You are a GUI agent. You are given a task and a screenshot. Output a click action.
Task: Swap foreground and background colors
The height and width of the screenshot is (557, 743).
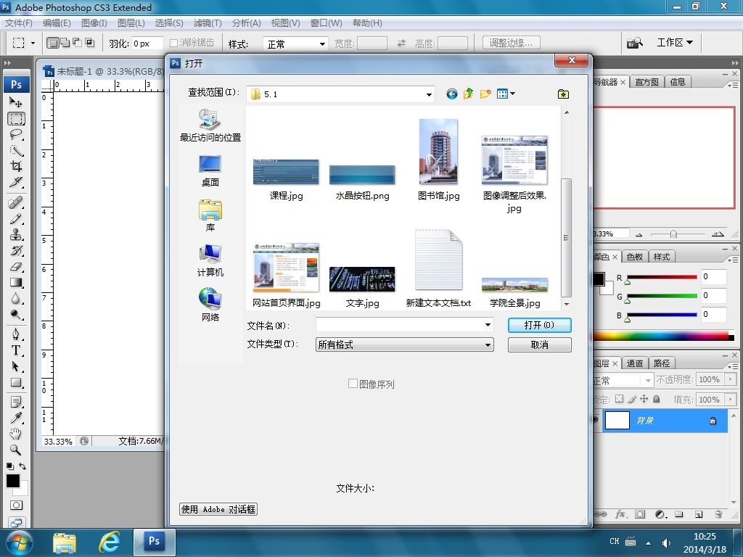22,466
